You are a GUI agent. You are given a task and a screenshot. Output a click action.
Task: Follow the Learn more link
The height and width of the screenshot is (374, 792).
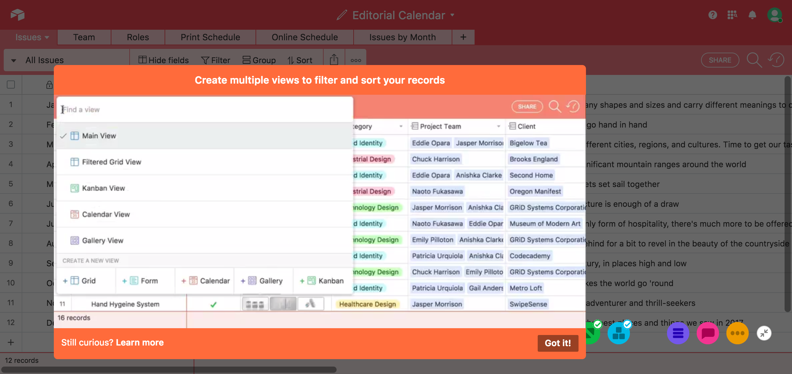[x=140, y=342]
